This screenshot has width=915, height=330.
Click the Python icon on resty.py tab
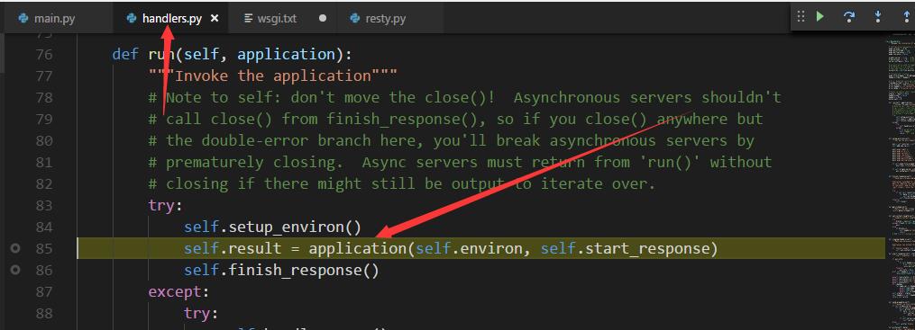click(355, 18)
